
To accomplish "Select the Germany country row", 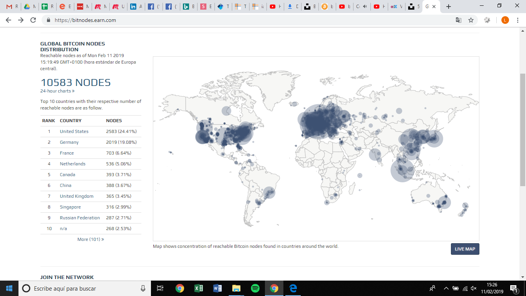I will [x=91, y=142].
